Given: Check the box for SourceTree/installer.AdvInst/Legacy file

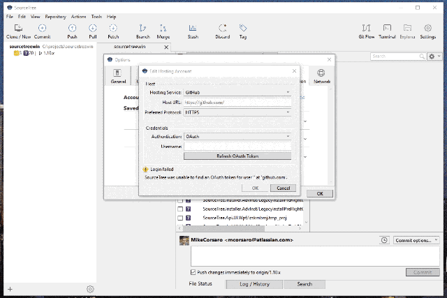Looking at the screenshot, I should (x=180, y=209).
